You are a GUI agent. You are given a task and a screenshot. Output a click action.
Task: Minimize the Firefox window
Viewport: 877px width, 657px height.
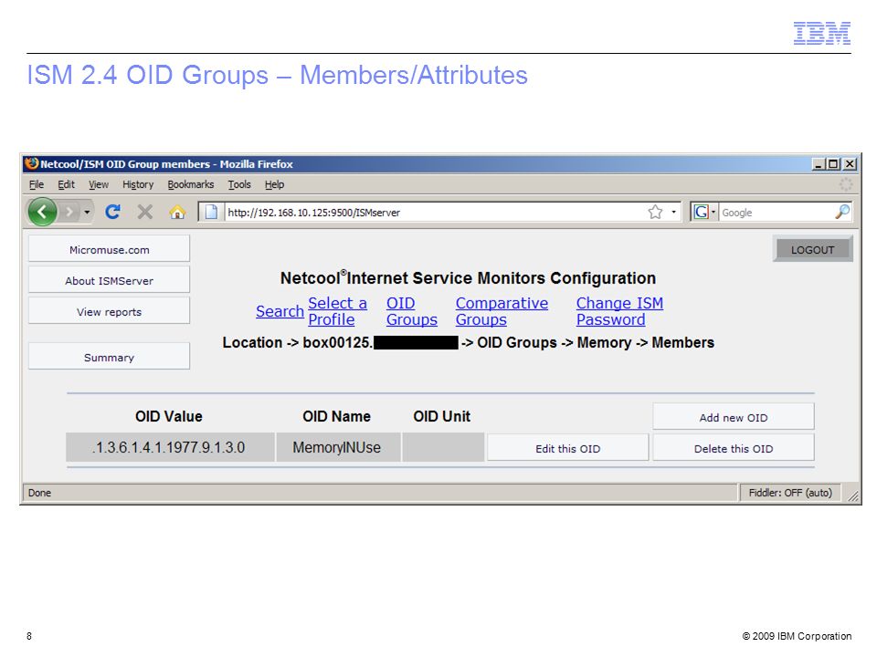tap(819, 163)
